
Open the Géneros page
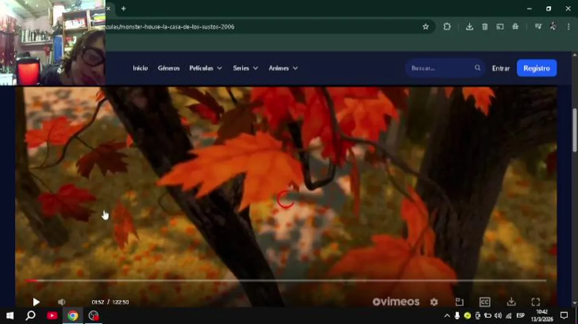(169, 68)
